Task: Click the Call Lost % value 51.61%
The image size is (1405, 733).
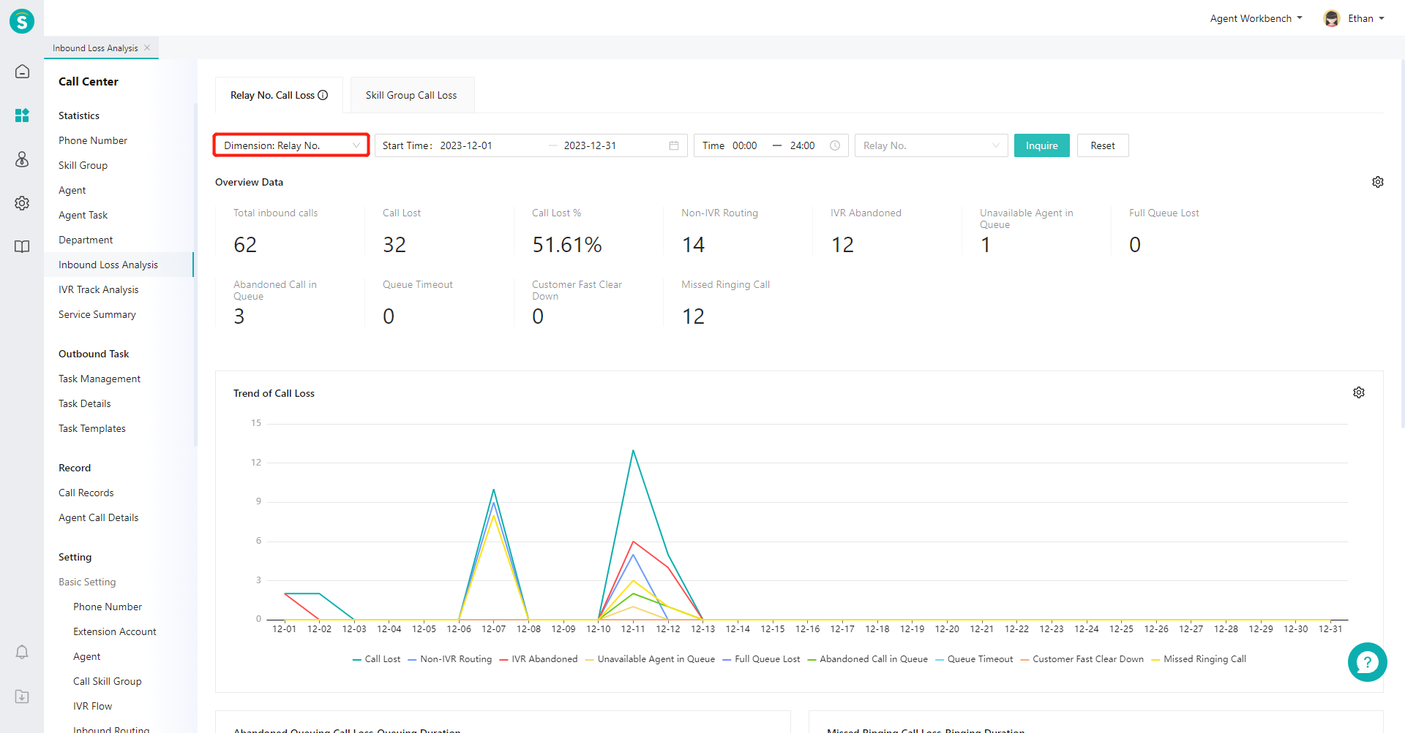Action: [x=567, y=245]
